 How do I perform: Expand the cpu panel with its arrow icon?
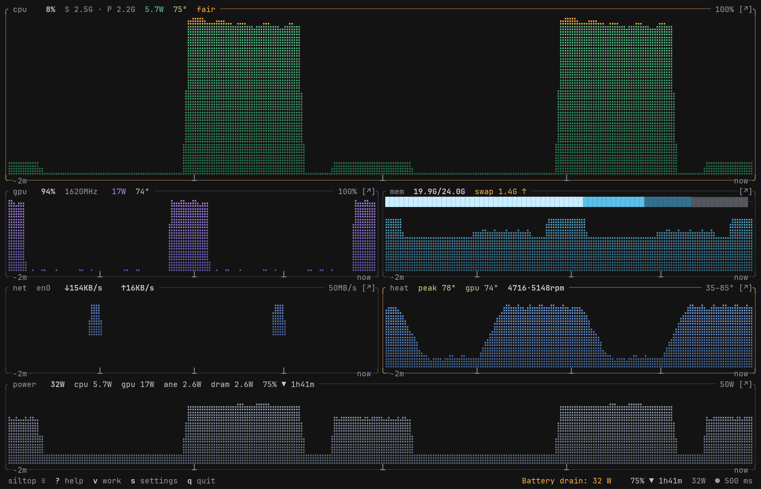(x=746, y=9)
